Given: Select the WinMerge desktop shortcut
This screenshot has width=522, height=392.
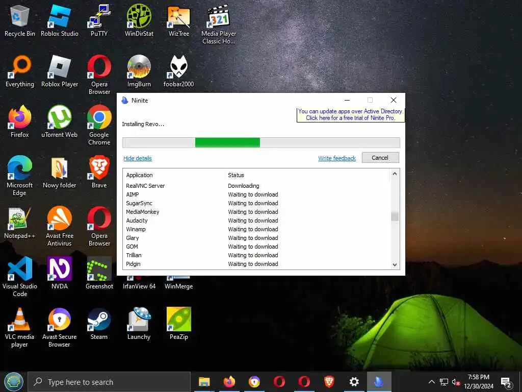Looking at the screenshot, I should tap(179, 283).
